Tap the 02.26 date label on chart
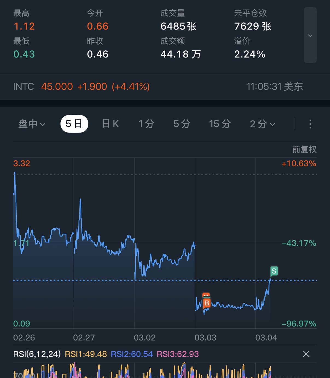330x378 pixels. 24,337
